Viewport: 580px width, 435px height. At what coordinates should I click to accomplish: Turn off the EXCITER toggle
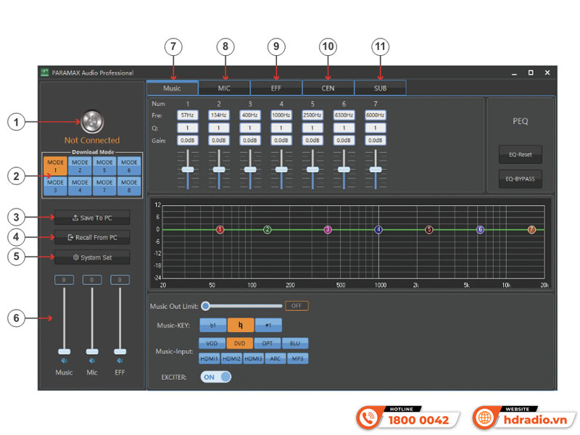coord(215,376)
